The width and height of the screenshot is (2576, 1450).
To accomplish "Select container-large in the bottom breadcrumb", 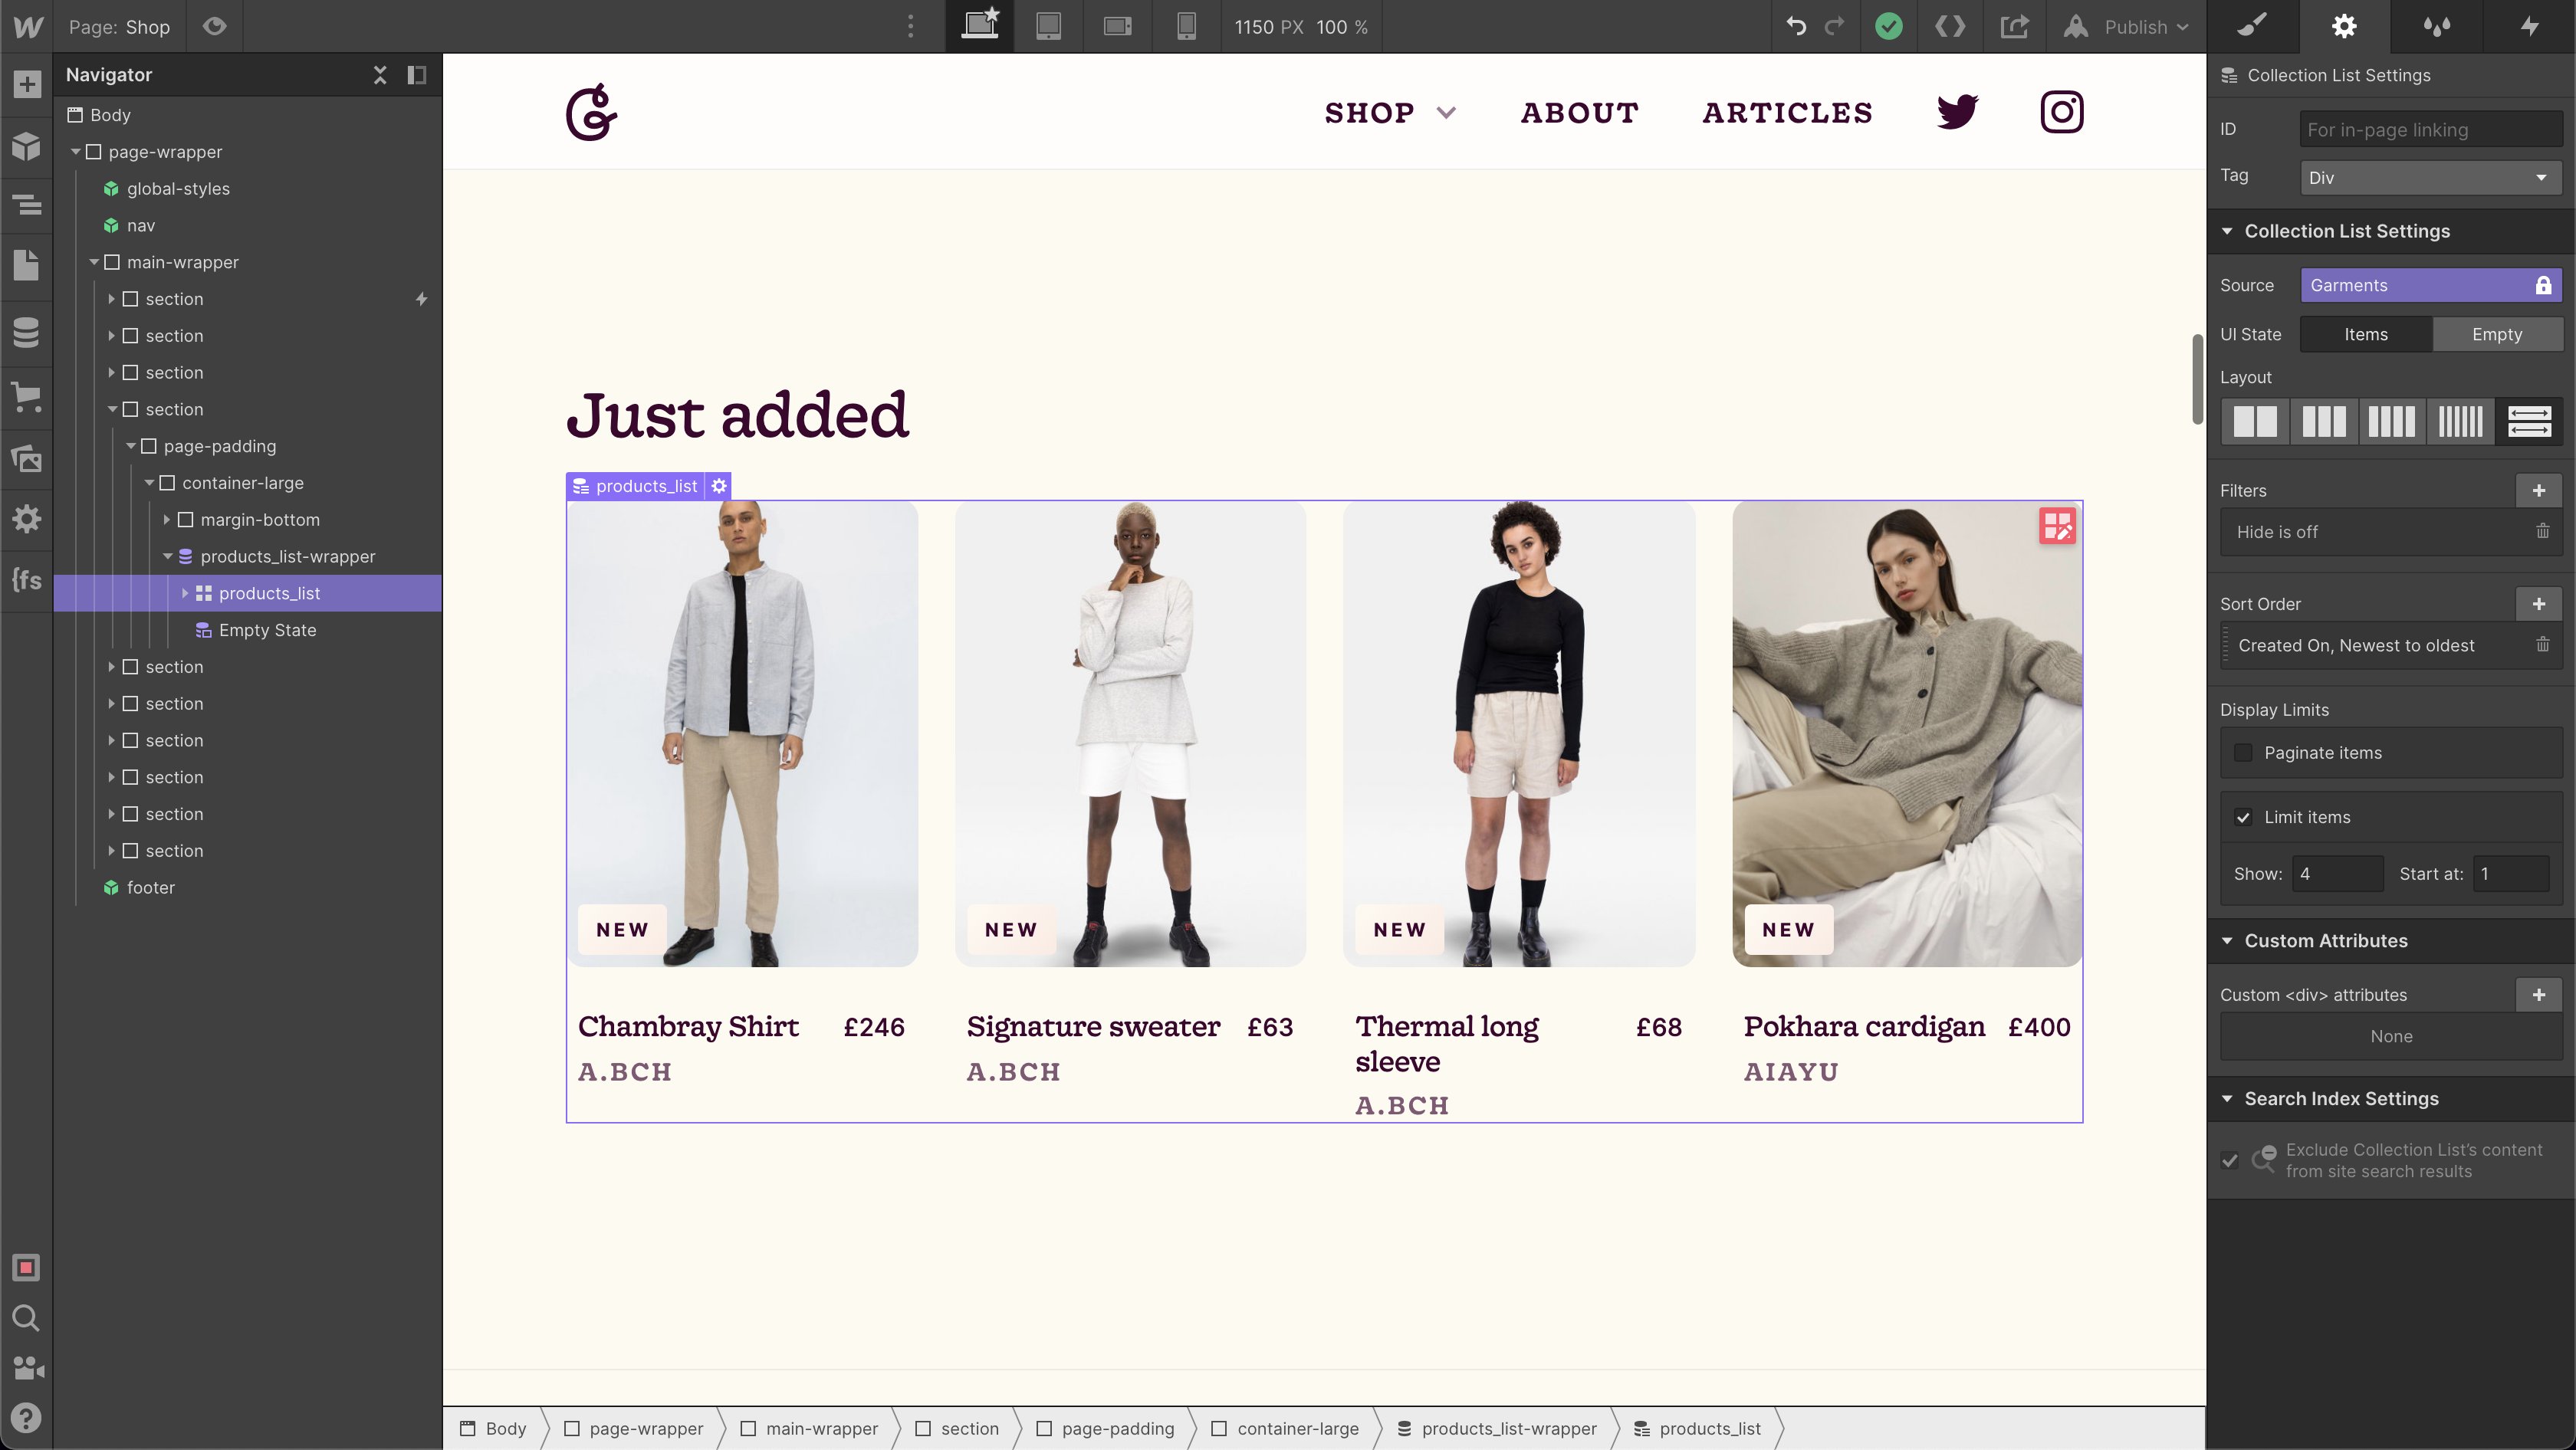I will point(1297,1428).
